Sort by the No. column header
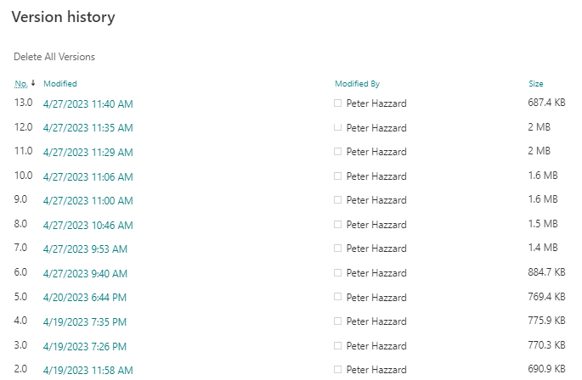 [21, 84]
